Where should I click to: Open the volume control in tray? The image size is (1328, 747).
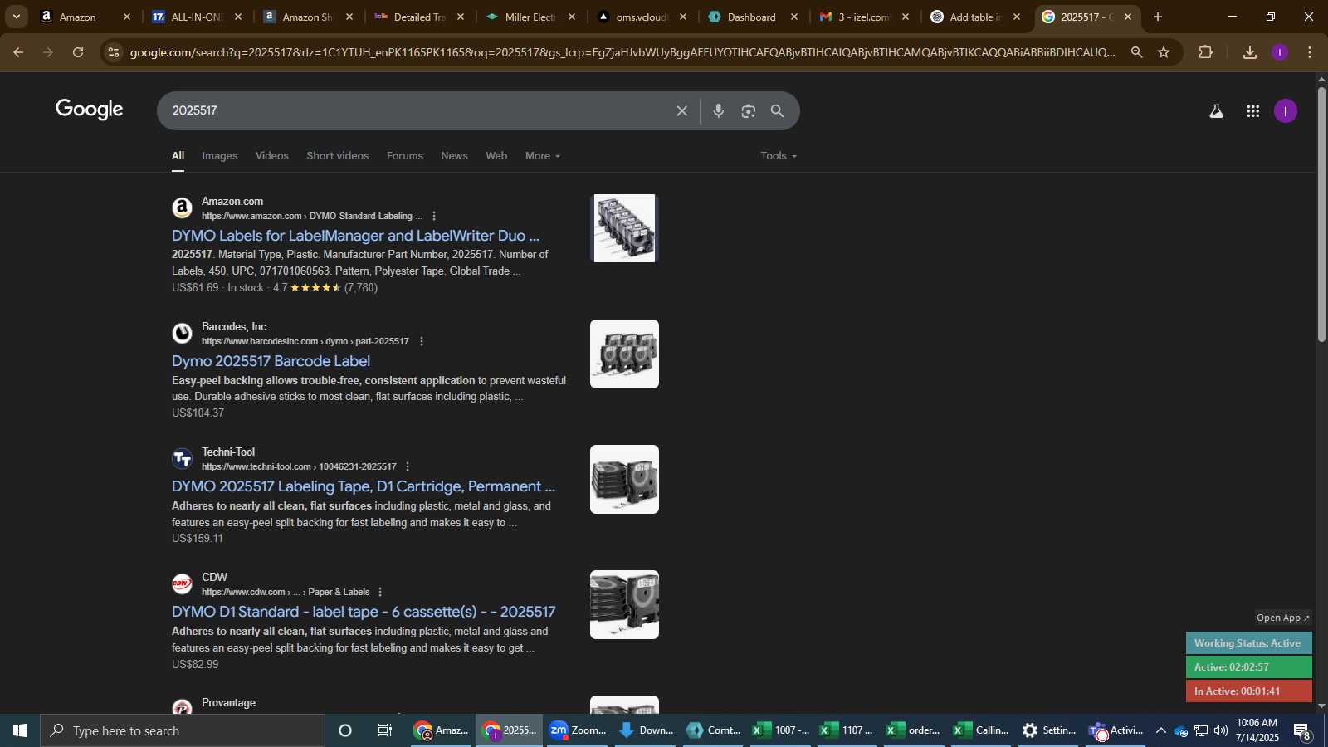point(1220,730)
